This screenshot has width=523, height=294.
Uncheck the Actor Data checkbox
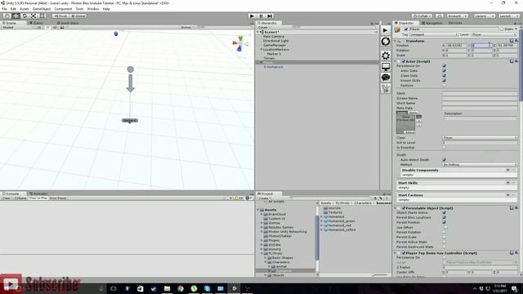click(444, 71)
